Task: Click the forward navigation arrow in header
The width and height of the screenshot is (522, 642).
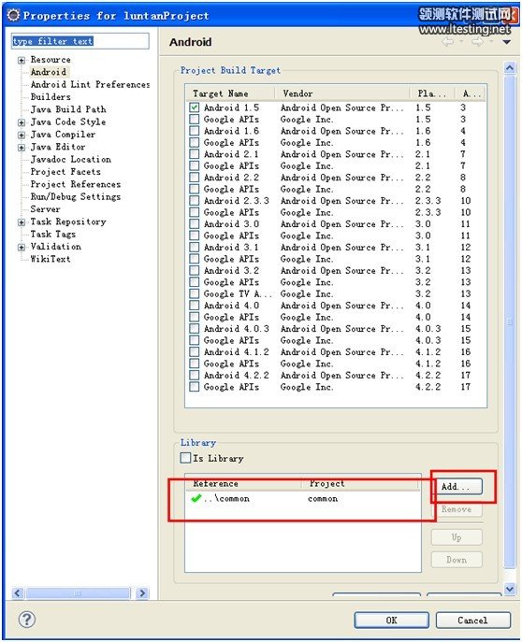Action: [477, 41]
